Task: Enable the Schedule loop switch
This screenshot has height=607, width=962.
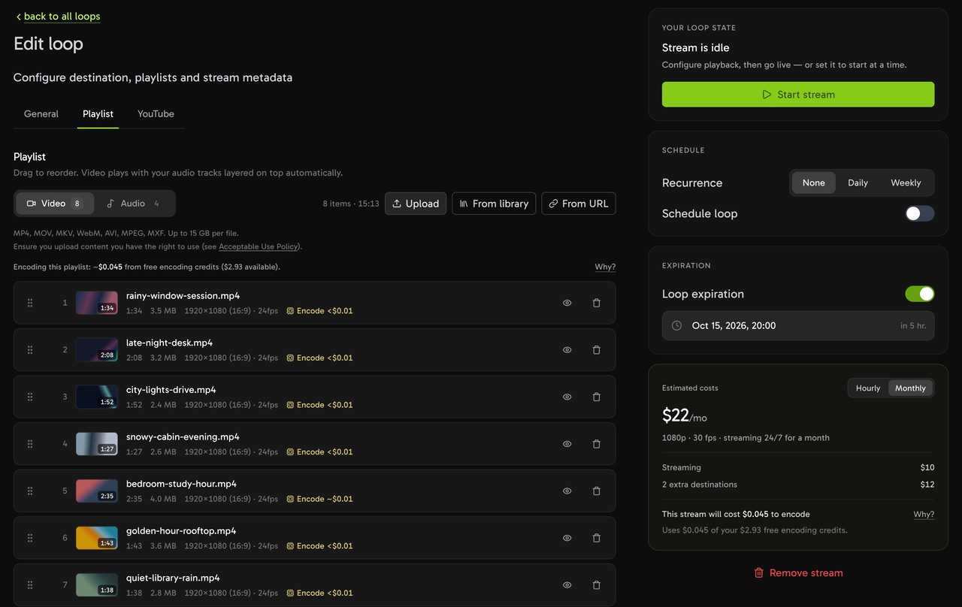Action: point(920,213)
